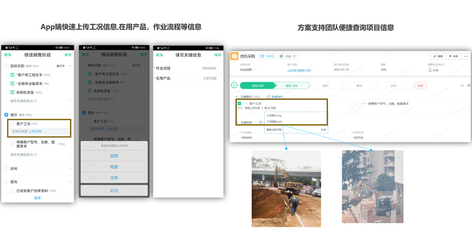
Task: Click 关闭 in the attachments popup
Action: pyautogui.click(x=323, y=130)
